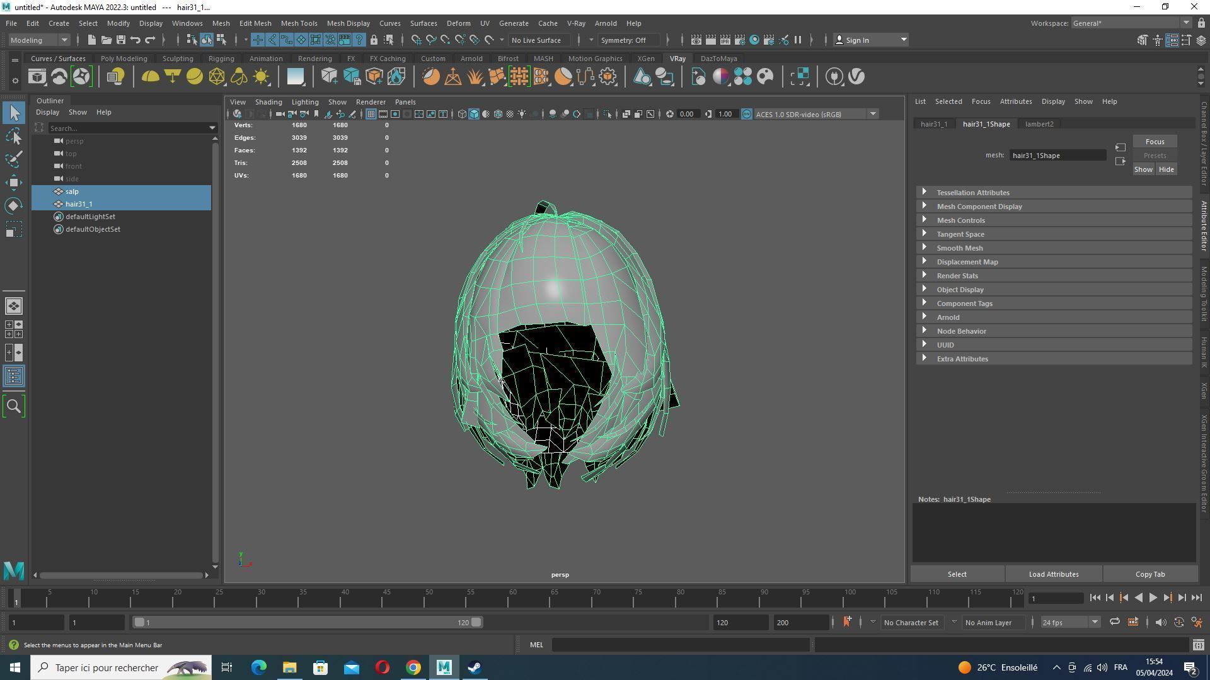
Task: Open the 24 fps frame rate dropdown
Action: pos(1070,622)
